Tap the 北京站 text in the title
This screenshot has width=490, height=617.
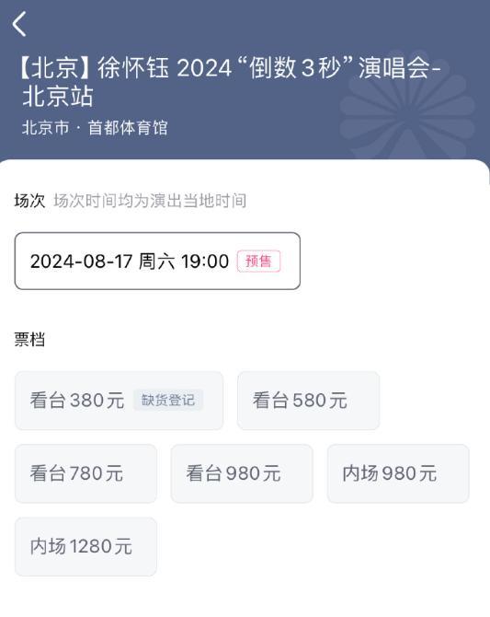(58, 97)
